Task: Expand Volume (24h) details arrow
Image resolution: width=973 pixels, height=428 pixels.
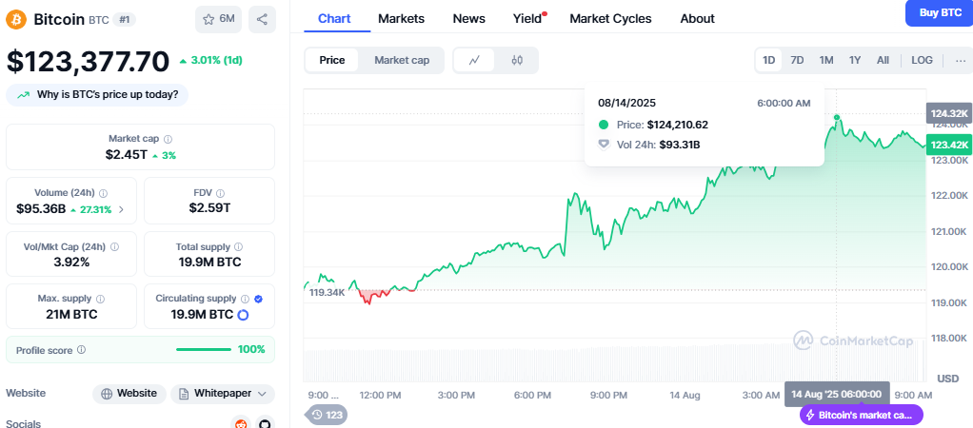Action: click(121, 209)
